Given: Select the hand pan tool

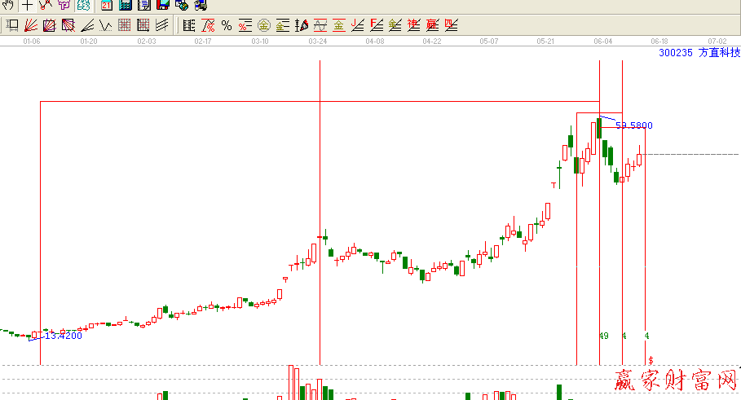Looking at the screenshot, I should pos(9,5).
